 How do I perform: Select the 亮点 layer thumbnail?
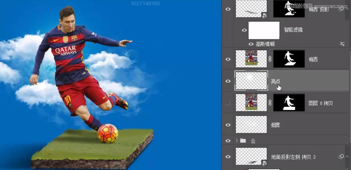click(x=251, y=81)
